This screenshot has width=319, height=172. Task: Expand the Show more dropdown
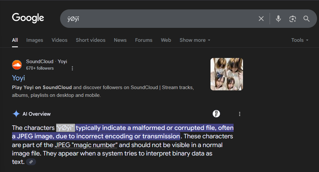pyautogui.click(x=195, y=40)
